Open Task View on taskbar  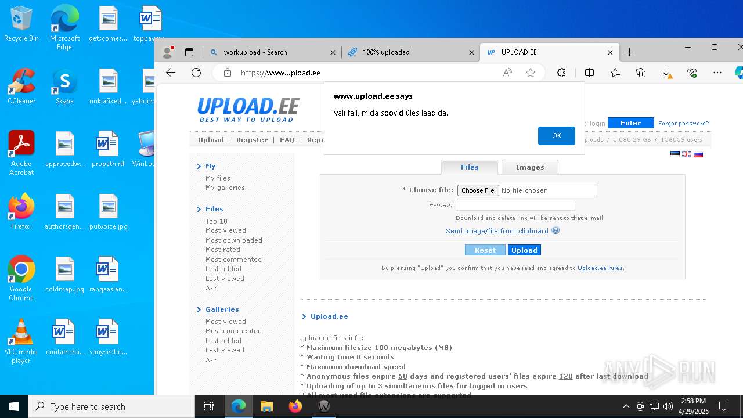[209, 406]
